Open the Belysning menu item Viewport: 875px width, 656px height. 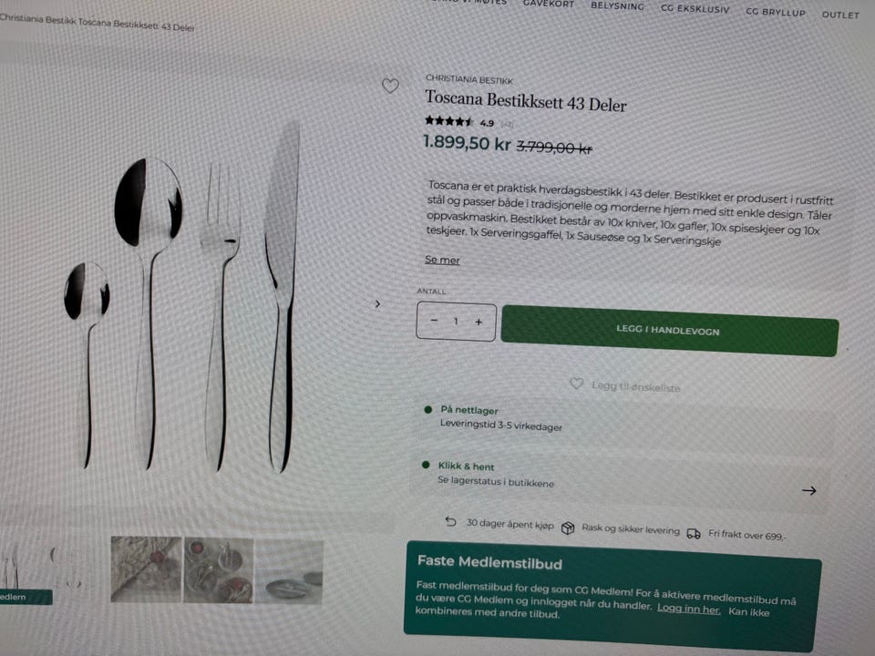617,5
